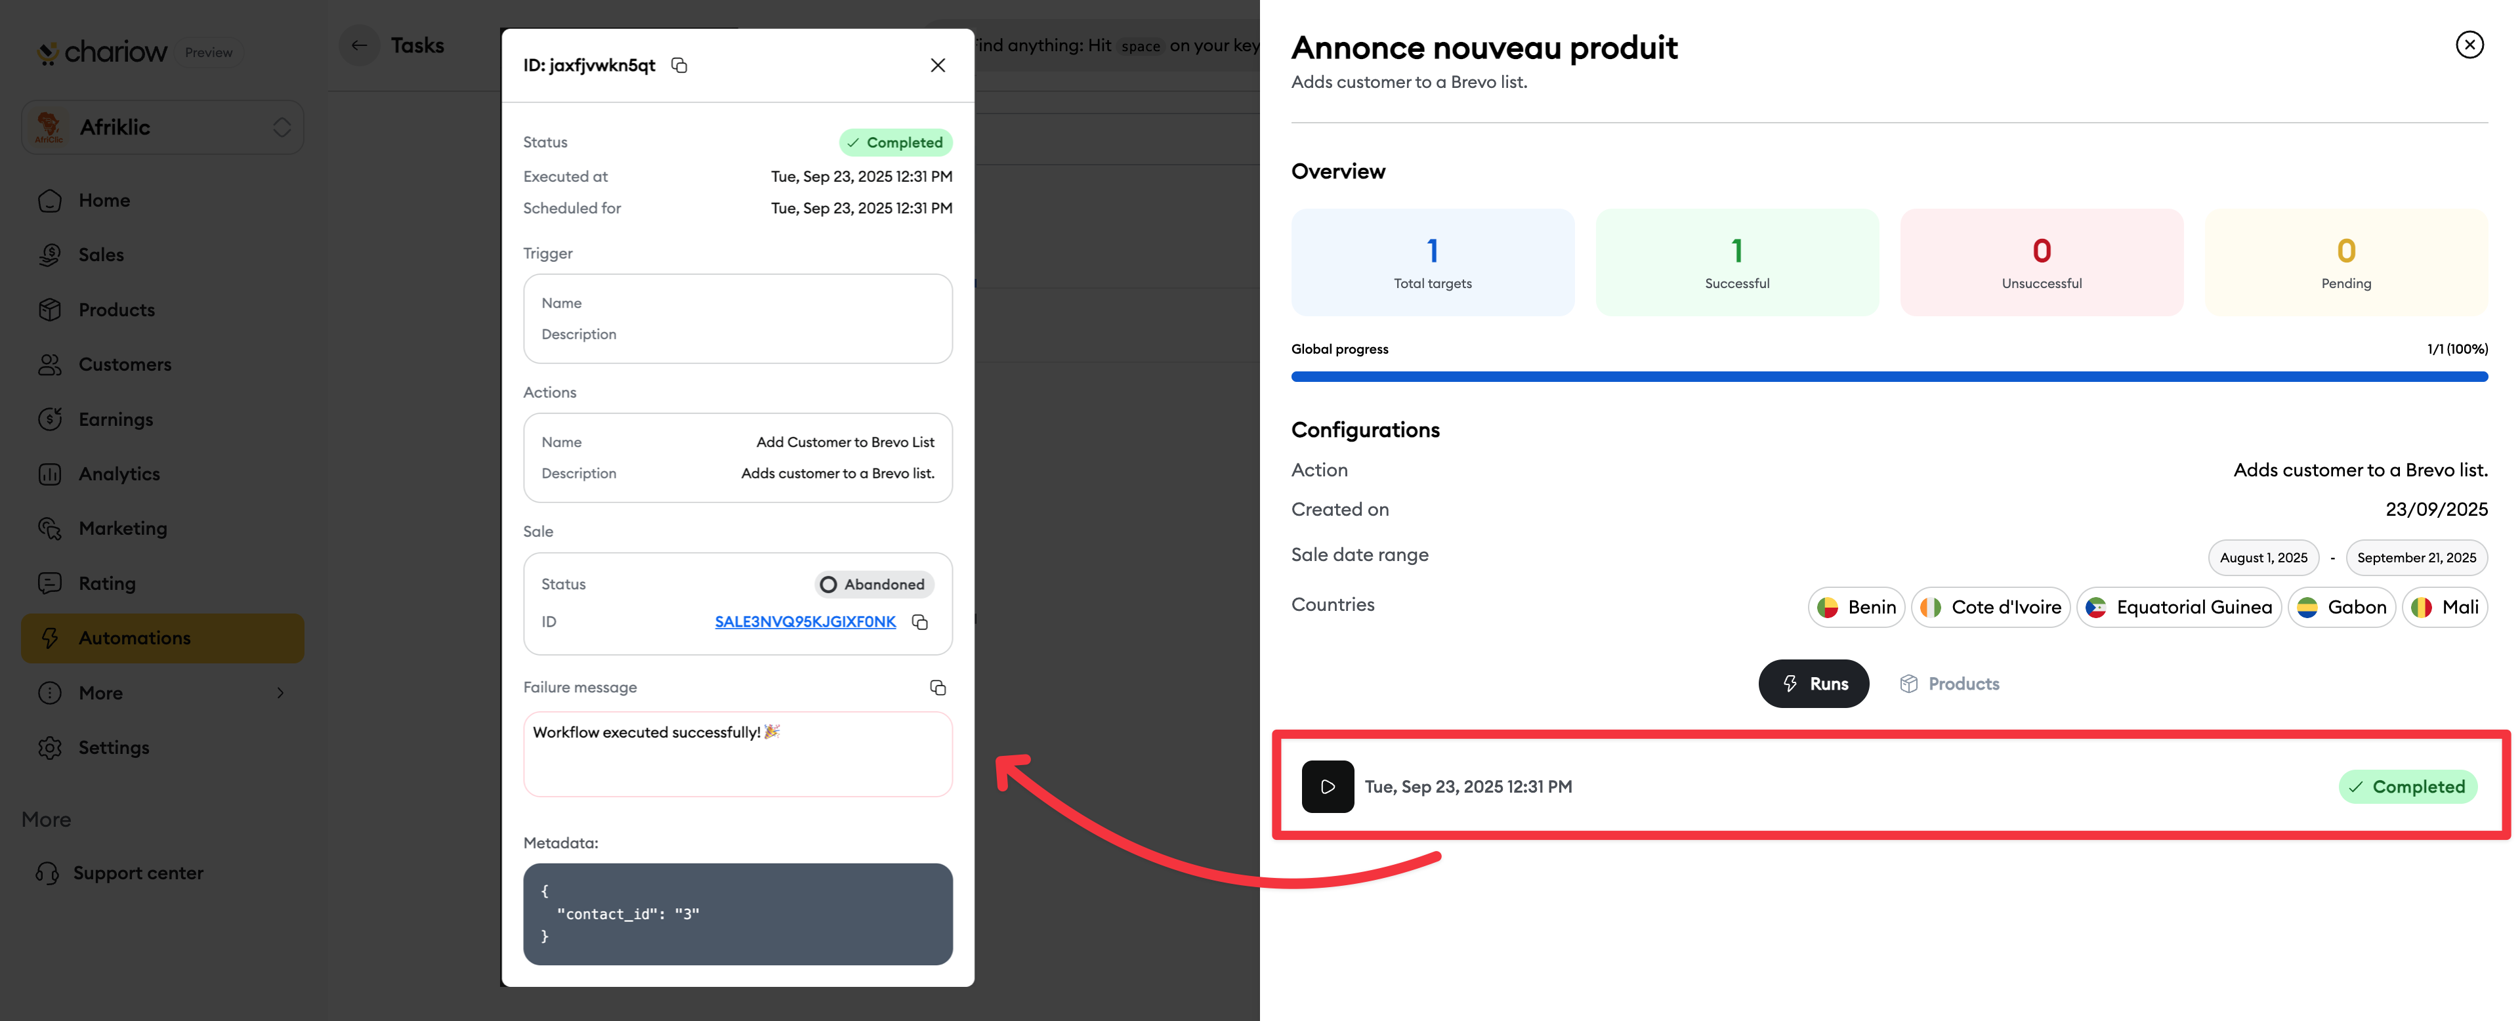Click the Customers people icon
The width and height of the screenshot is (2520, 1021).
[x=50, y=365]
